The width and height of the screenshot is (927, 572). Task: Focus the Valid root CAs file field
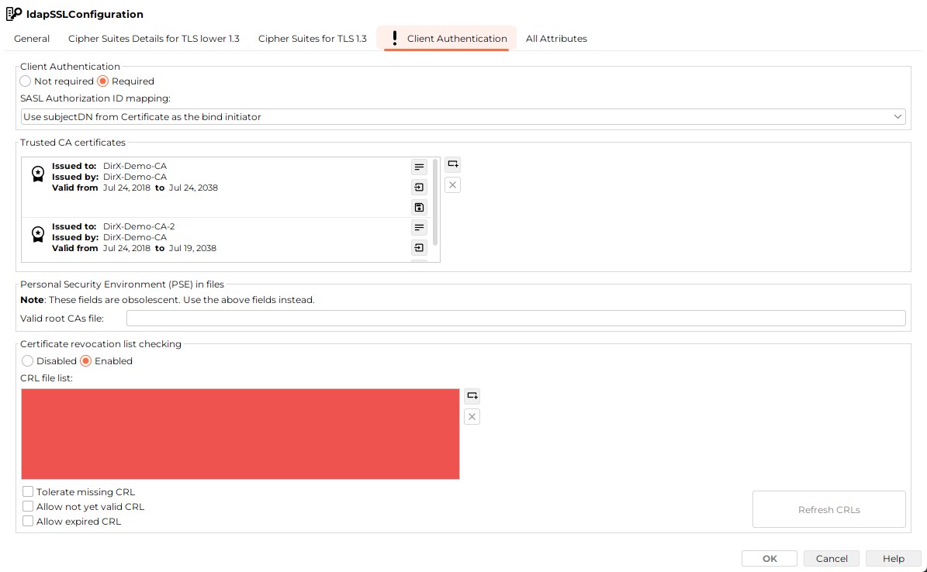[516, 318]
